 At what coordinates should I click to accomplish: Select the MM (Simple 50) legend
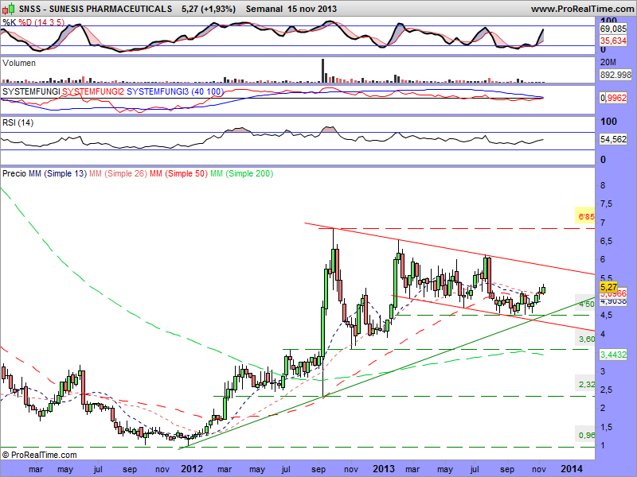click(178, 173)
